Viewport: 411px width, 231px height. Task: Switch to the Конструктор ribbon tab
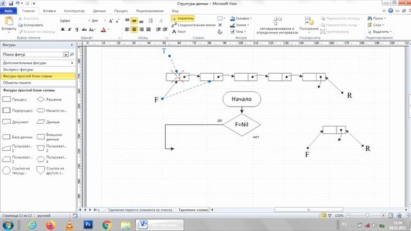[x=74, y=11]
